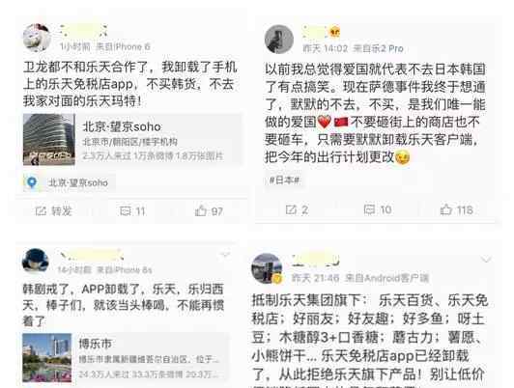Tap verified badge next to username
Screen dimensions: 514x388
(334, 33)
